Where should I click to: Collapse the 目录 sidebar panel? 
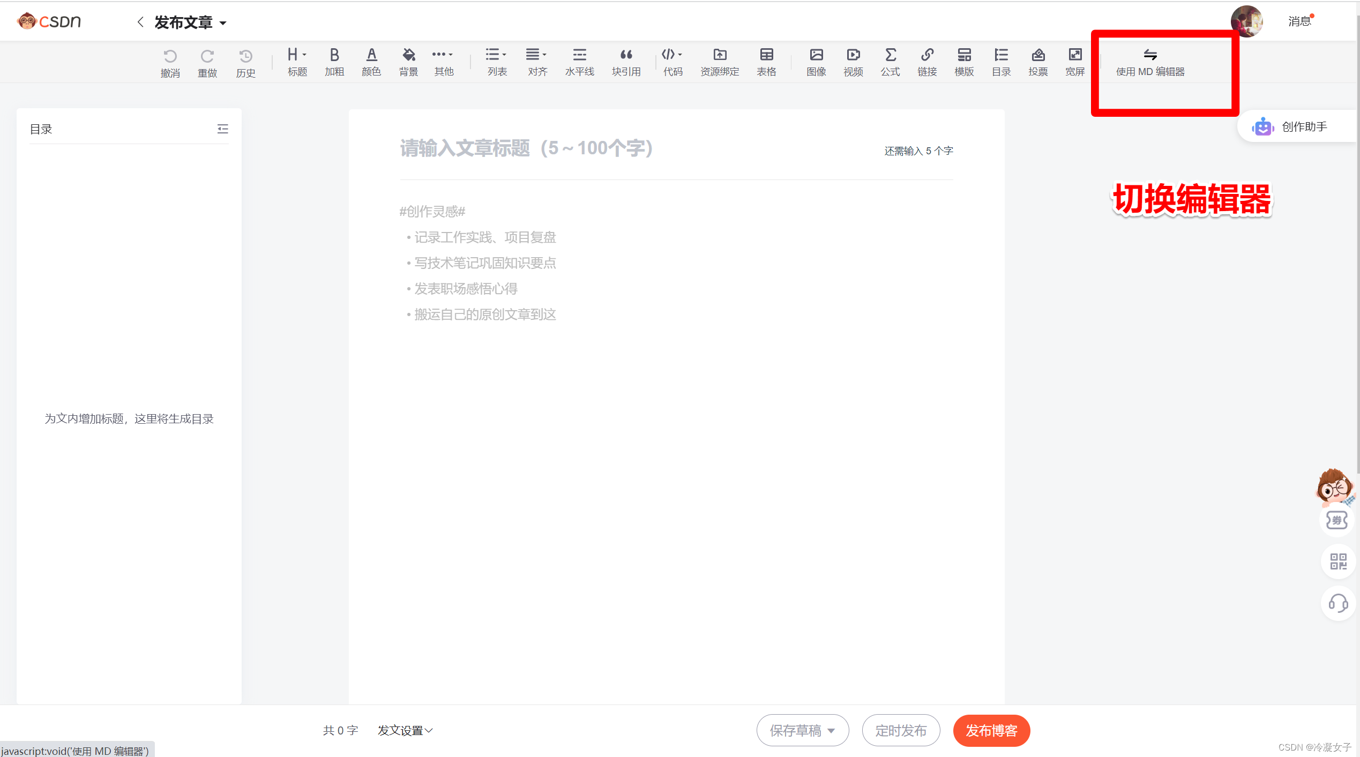tap(222, 129)
